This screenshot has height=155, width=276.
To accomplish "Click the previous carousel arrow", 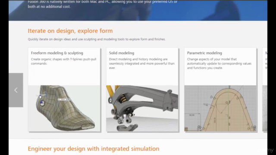I will (16, 90).
